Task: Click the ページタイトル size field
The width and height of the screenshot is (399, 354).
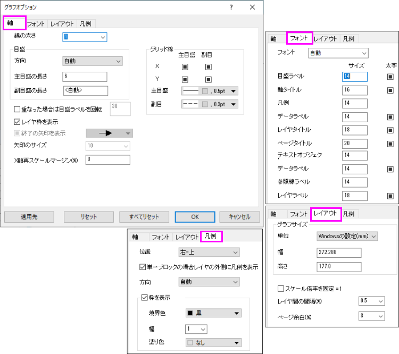Action: tap(355, 144)
